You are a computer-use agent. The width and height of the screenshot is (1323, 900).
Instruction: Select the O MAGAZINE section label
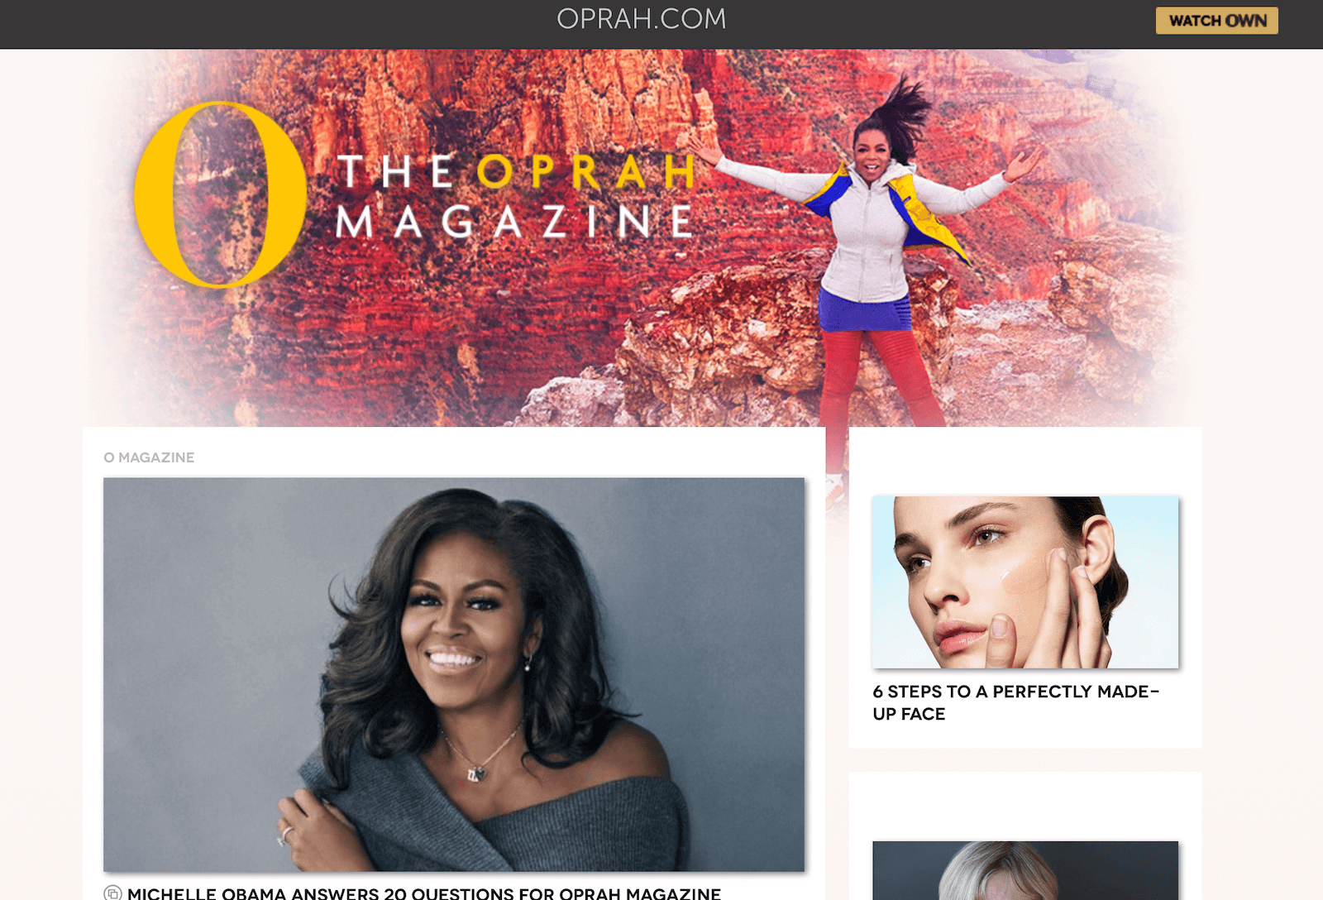tap(149, 457)
